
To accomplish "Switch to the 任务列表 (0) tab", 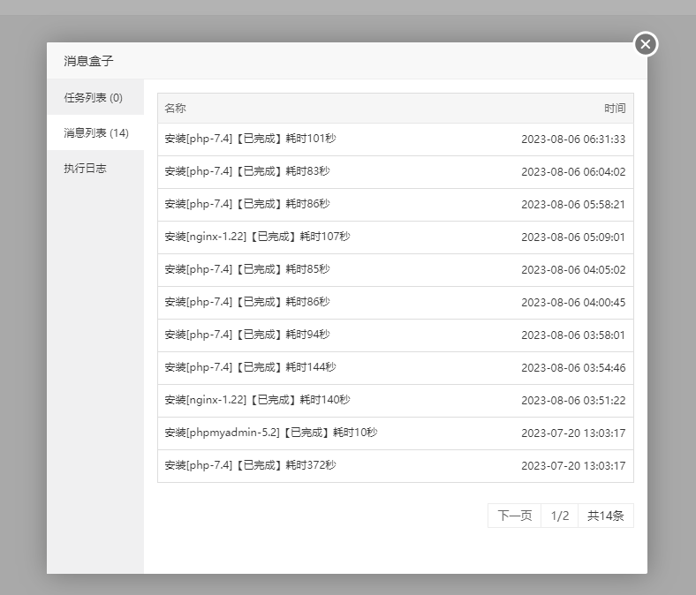I will pos(95,97).
